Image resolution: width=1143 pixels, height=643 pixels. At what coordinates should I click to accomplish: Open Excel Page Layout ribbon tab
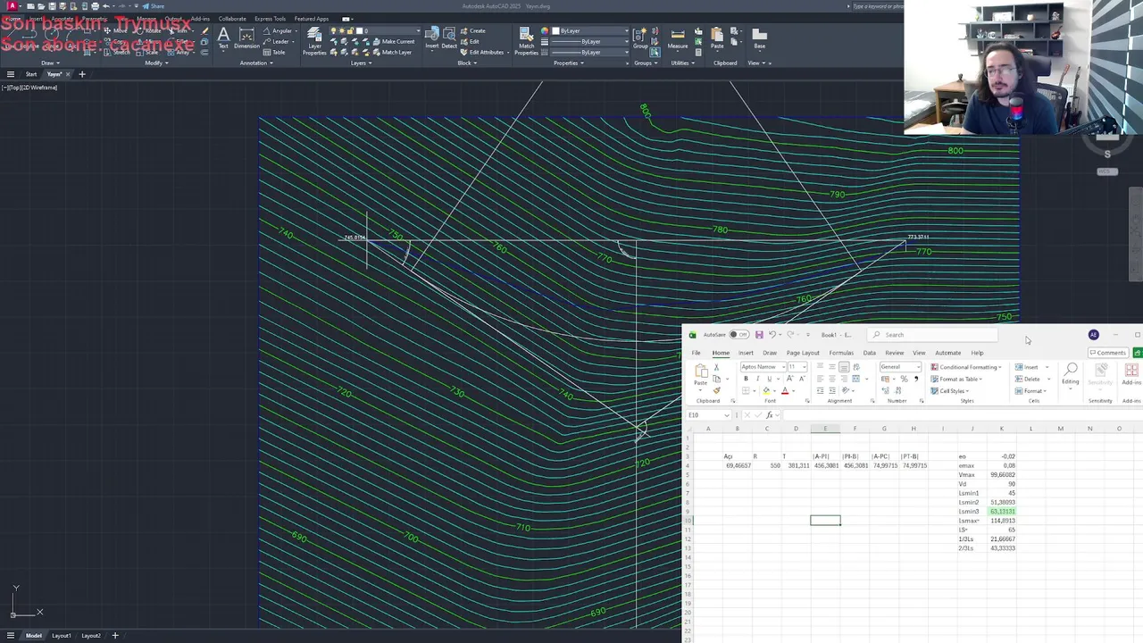(x=803, y=353)
